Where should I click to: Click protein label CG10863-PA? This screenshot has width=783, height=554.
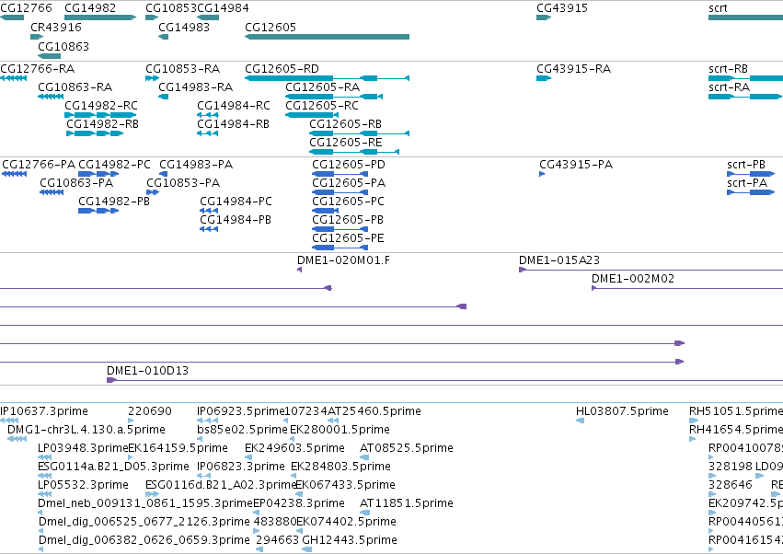[x=76, y=183]
